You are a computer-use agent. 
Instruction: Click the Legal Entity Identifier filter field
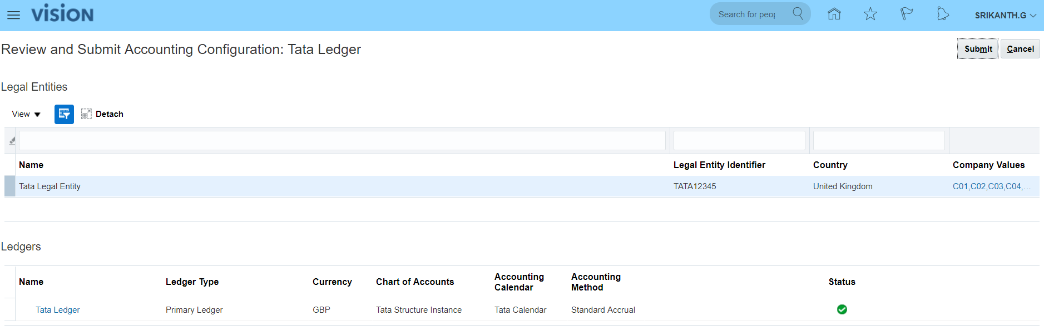[x=739, y=141]
